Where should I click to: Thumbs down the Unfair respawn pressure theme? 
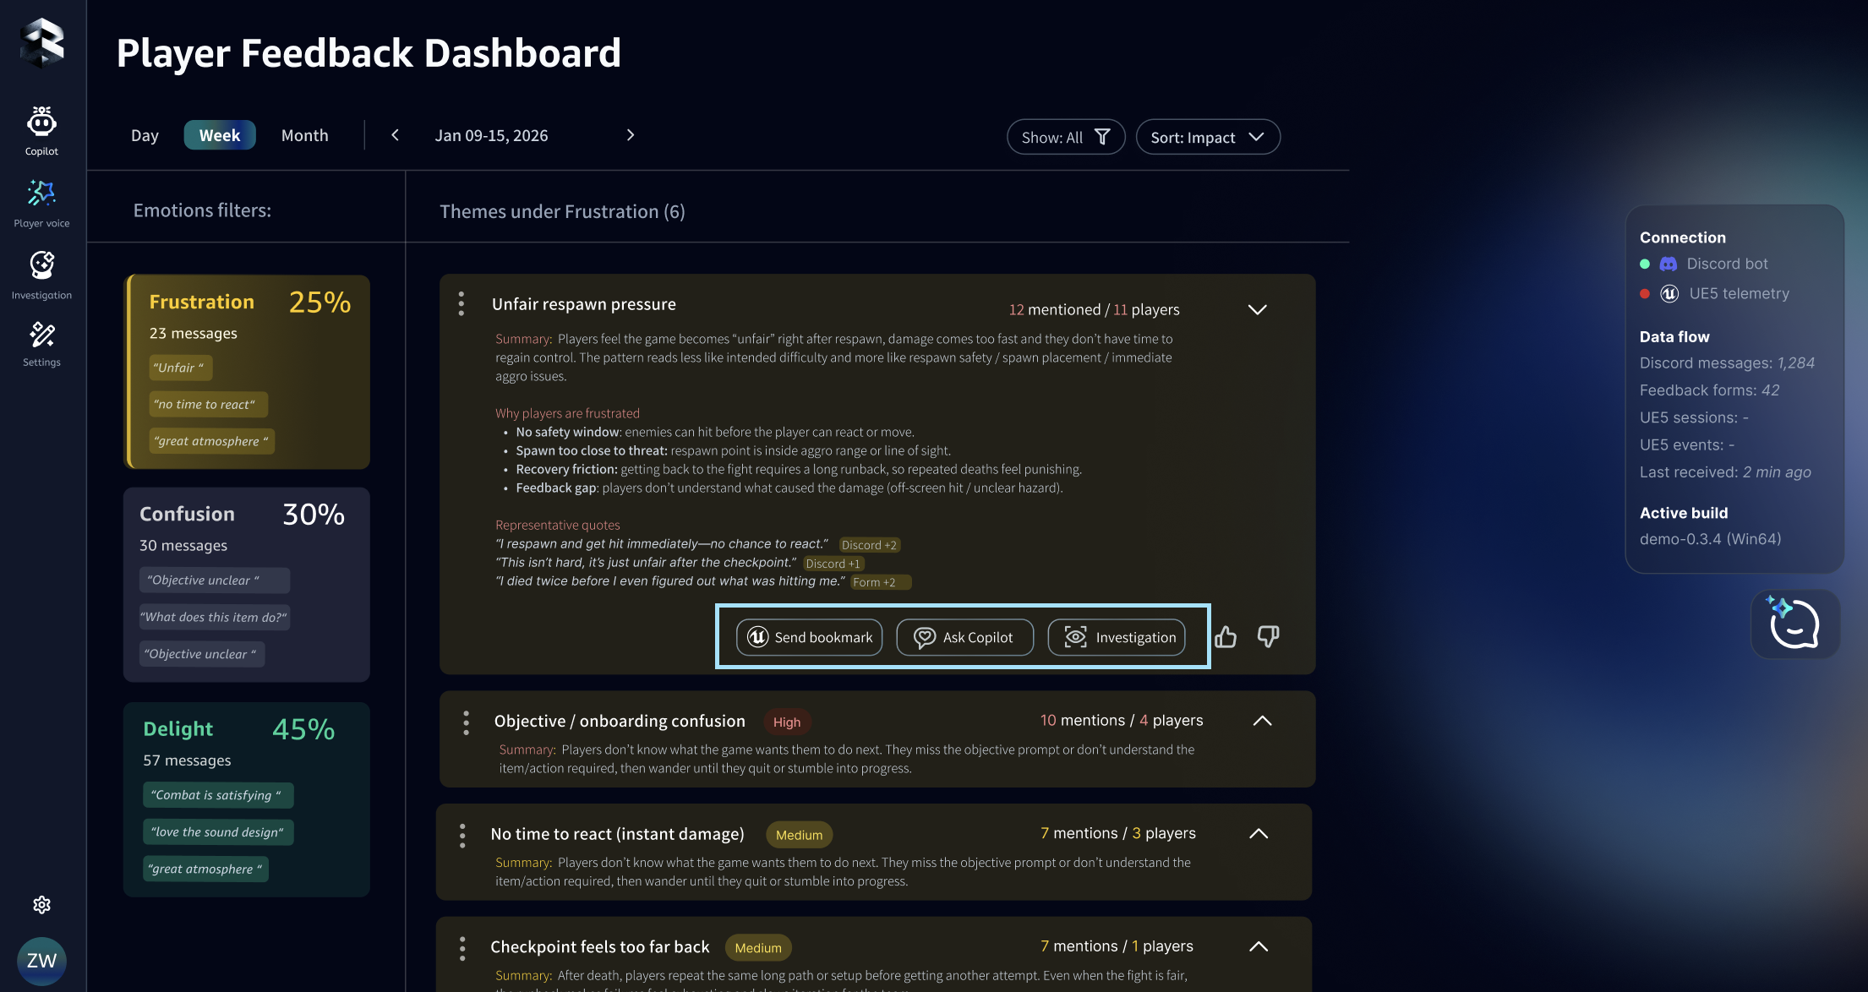pyautogui.click(x=1267, y=636)
